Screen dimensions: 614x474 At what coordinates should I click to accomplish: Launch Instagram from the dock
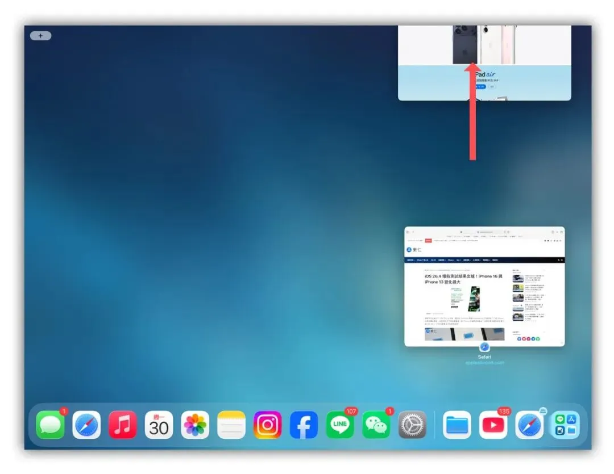coord(267,425)
